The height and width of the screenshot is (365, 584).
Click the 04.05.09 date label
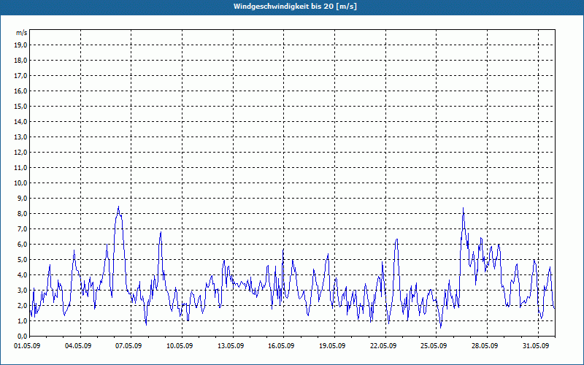pos(78,345)
